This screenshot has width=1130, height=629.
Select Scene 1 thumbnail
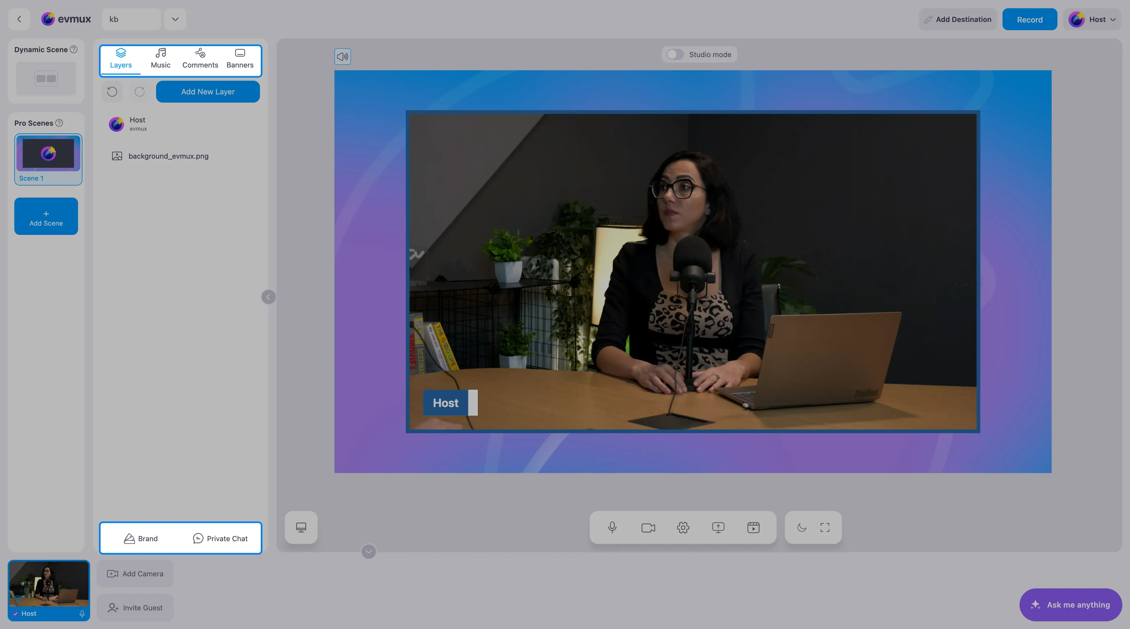[48, 159]
